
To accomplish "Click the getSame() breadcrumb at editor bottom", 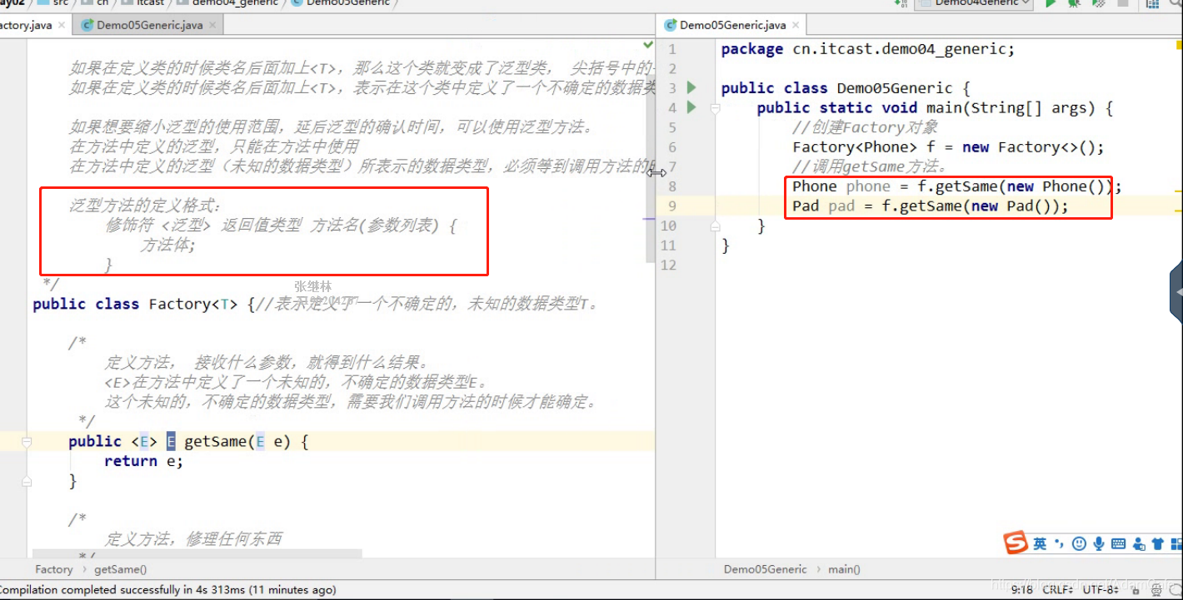I will [x=120, y=569].
